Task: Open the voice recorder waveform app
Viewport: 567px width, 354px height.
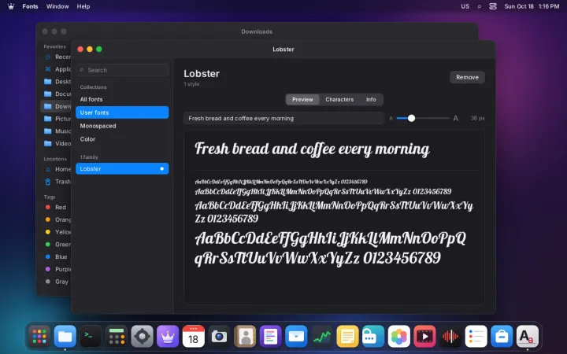Action: click(x=450, y=337)
